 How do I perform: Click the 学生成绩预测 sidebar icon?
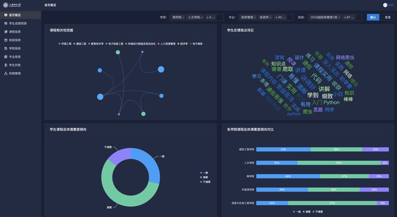click(x=5, y=23)
